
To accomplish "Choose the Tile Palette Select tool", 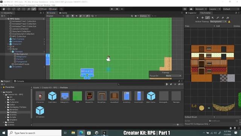I will click(197, 18).
